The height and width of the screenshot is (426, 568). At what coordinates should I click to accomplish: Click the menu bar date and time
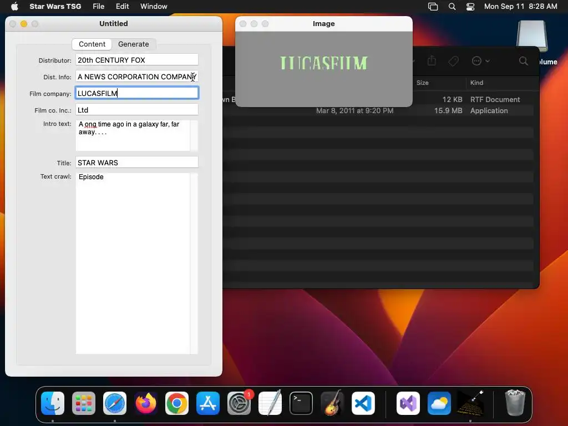[520, 6]
